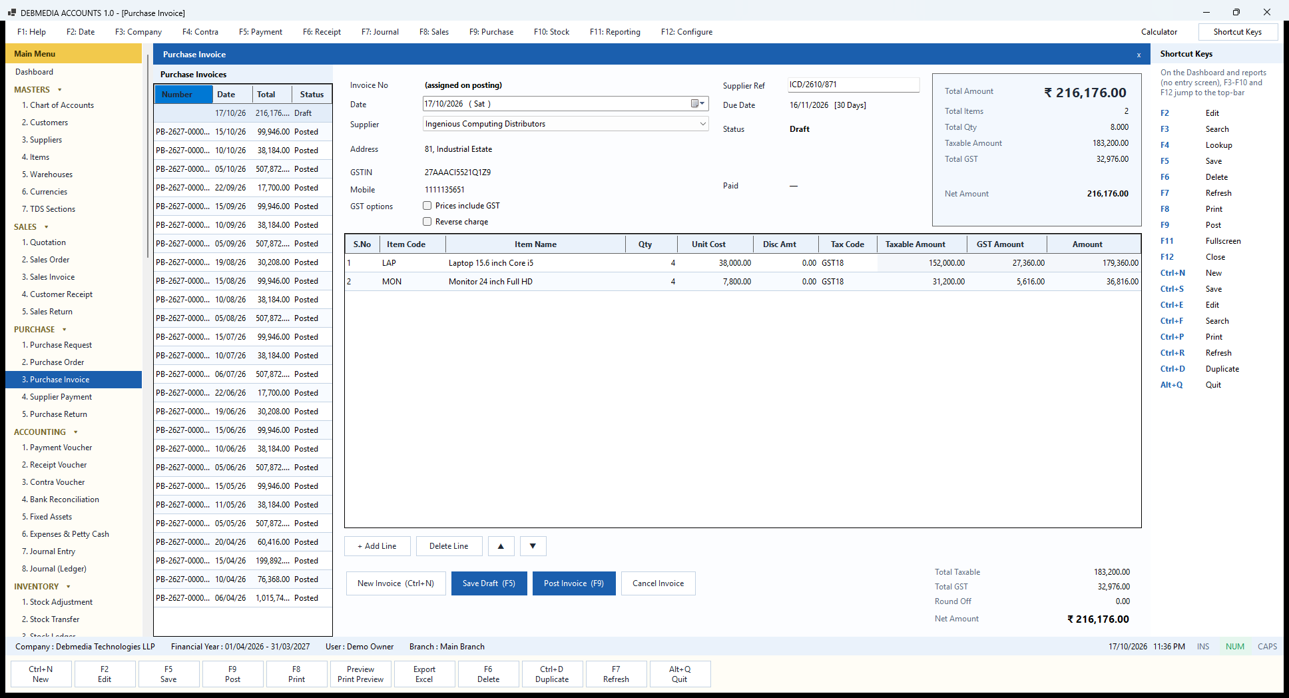The image size is (1289, 698).
Task: Select the posted invoice dated 20/04/26
Action: pyautogui.click(x=243, y=542)
